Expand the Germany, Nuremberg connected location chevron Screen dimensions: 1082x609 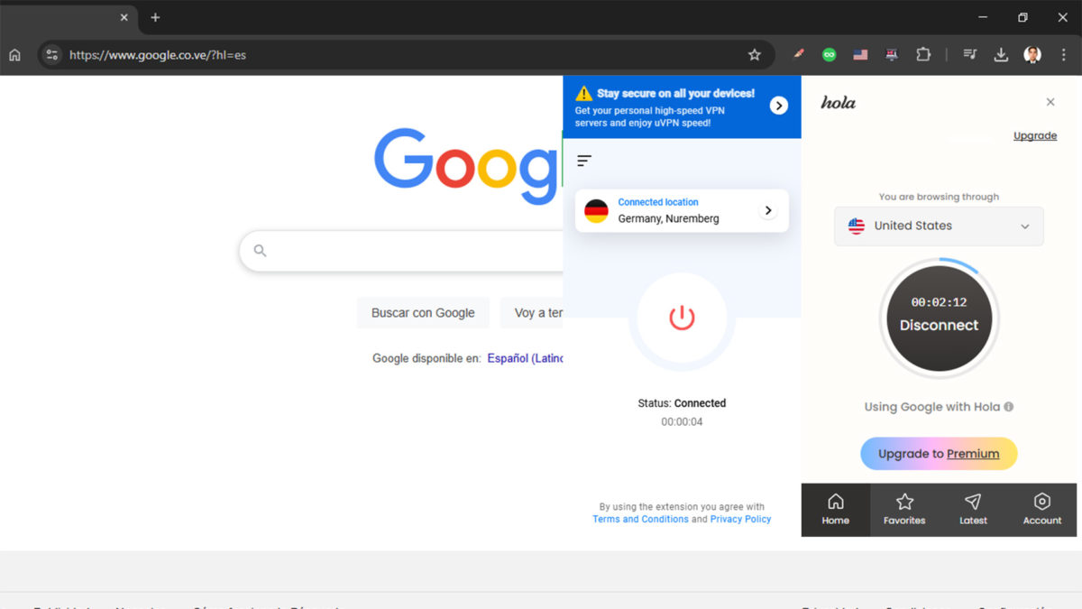pos(767,209)
